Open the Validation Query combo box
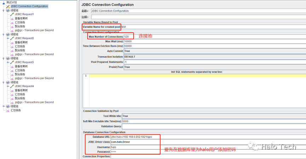The width and height of the screenshot is (306, 159). [x=214, y=126]
